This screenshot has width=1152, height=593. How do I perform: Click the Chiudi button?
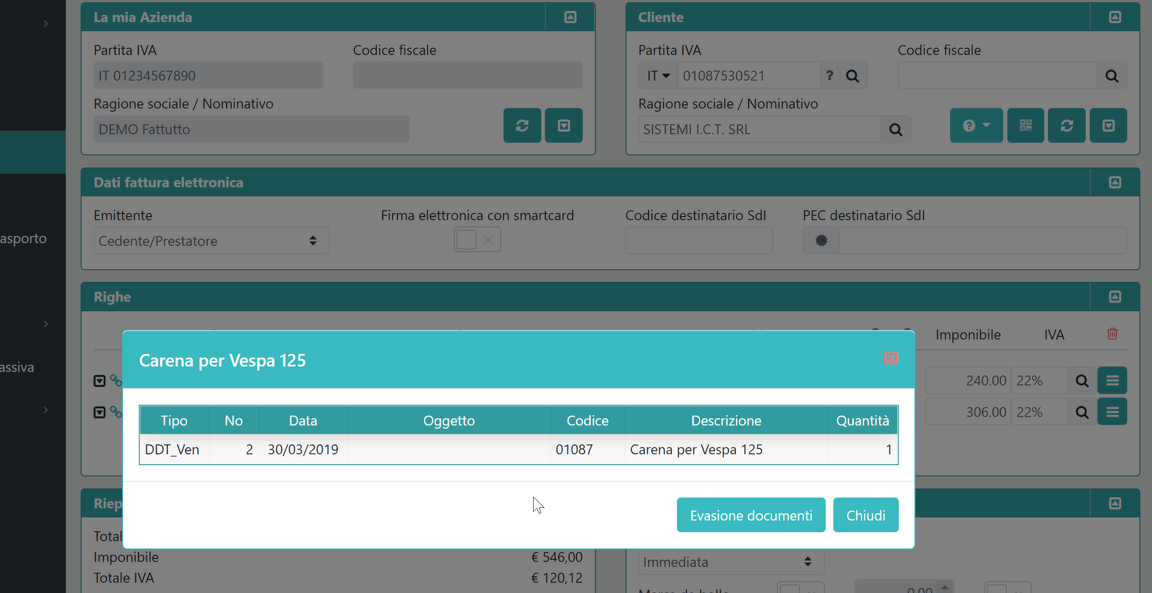tap(865, 515)
